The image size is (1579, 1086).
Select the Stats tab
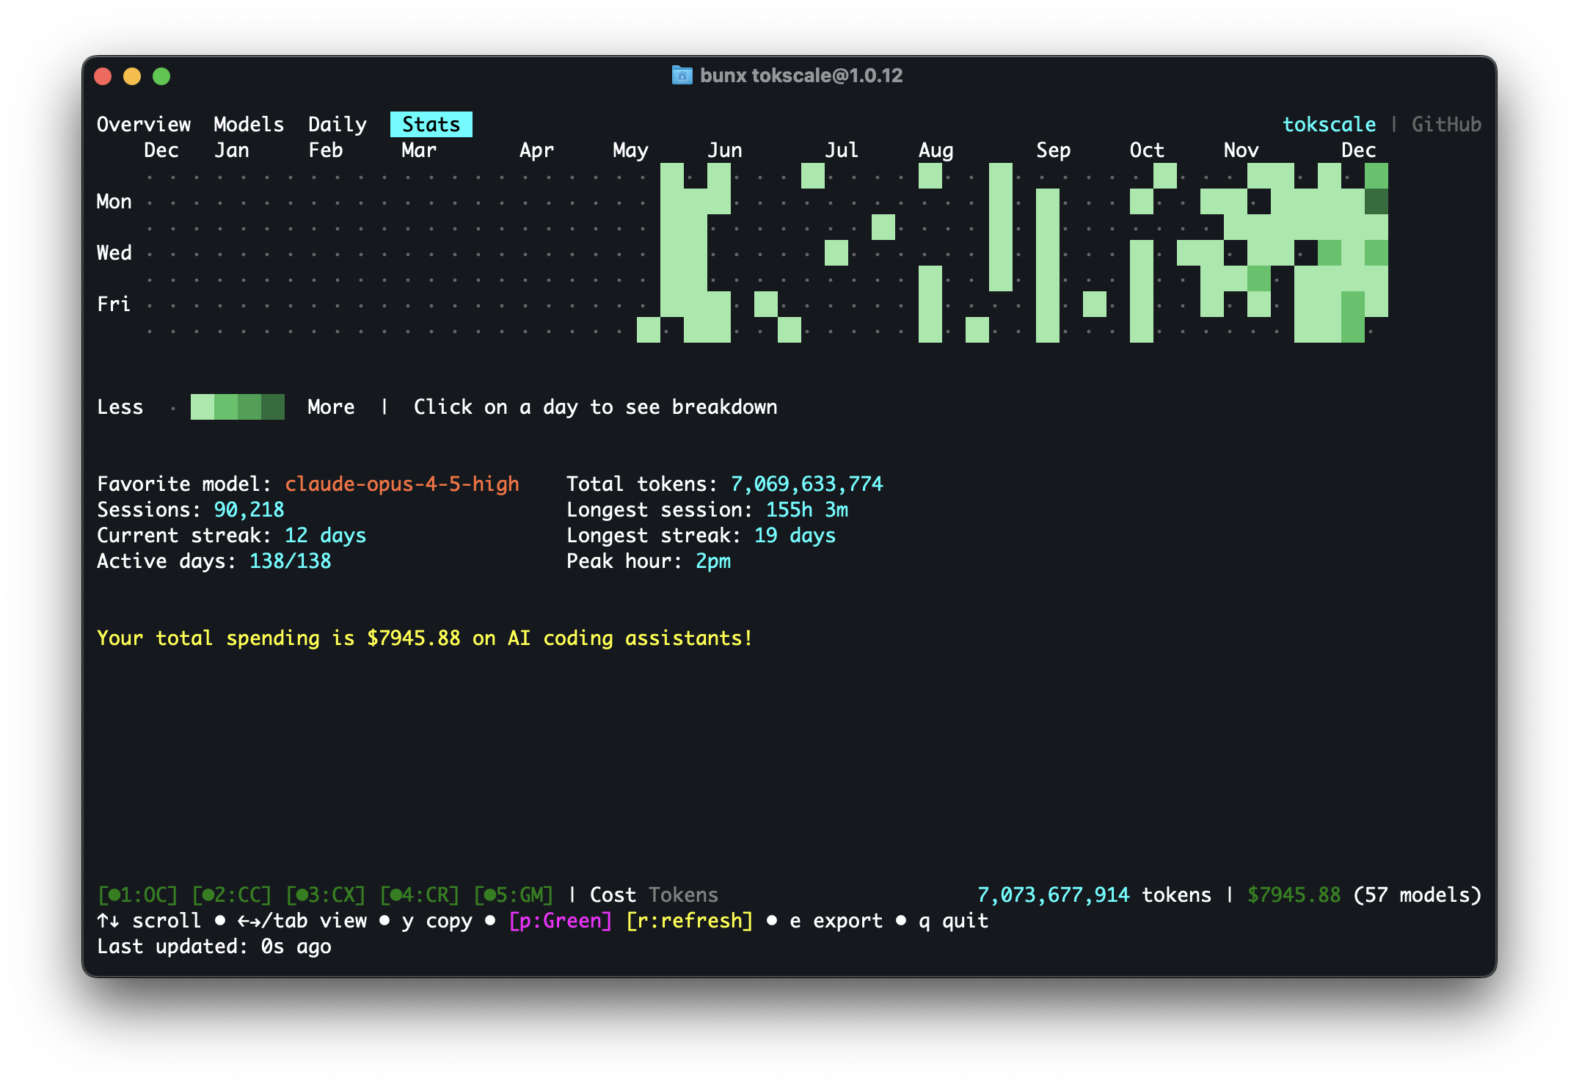point(431,124)
